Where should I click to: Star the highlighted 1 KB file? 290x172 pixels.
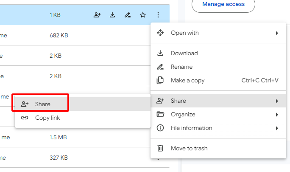(x=143, y=15)
